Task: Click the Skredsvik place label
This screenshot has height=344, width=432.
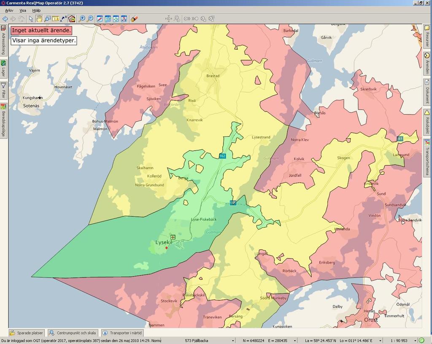Action: tap(368, 89)
